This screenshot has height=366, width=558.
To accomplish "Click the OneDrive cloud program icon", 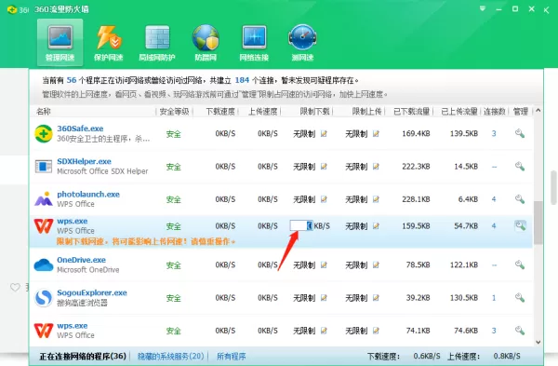I will [44, 265].
